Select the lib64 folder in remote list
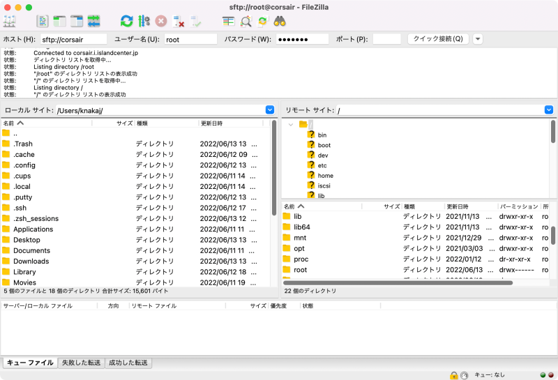This screenshot has width=558, height=380. (x=416, y=227)
